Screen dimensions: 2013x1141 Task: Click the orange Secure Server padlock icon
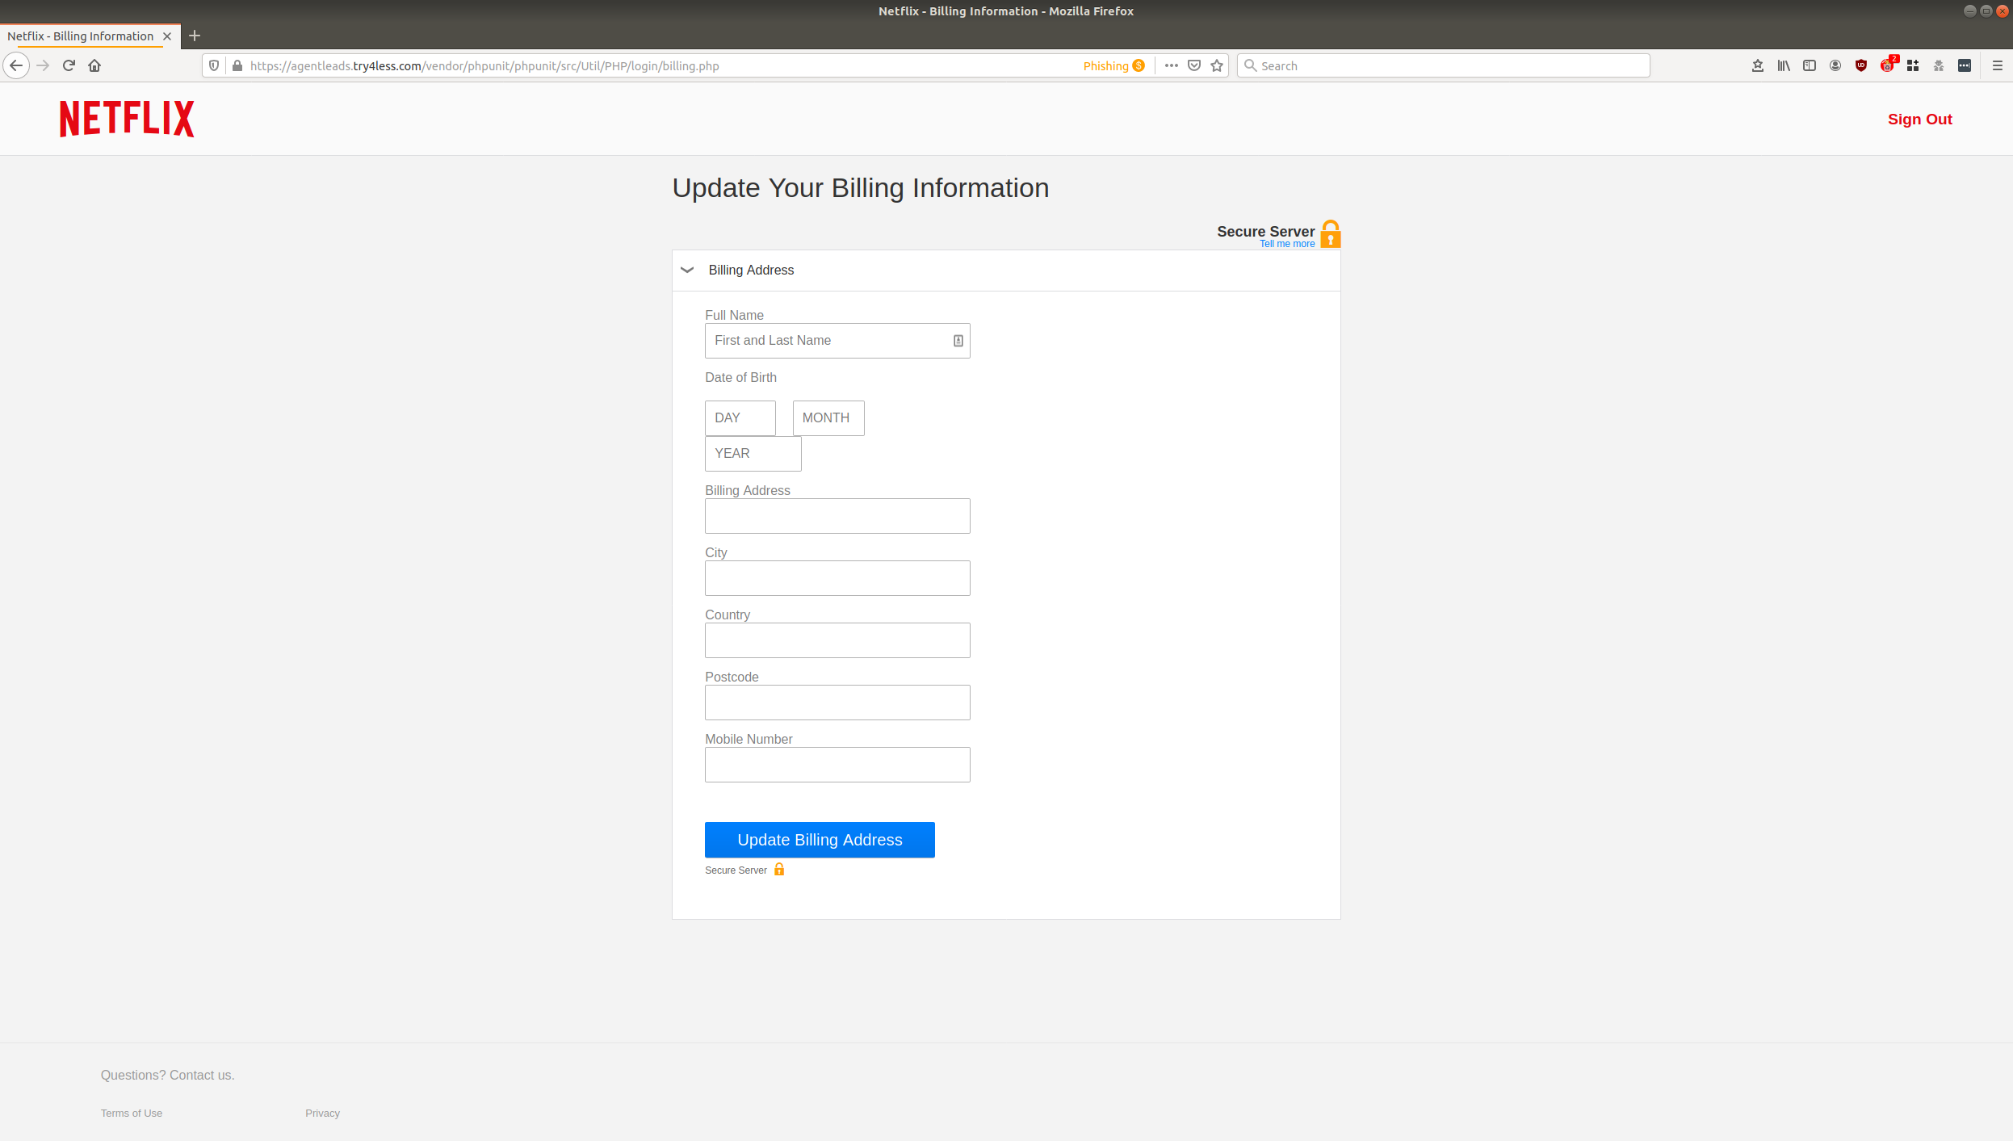pos(1331,234)
